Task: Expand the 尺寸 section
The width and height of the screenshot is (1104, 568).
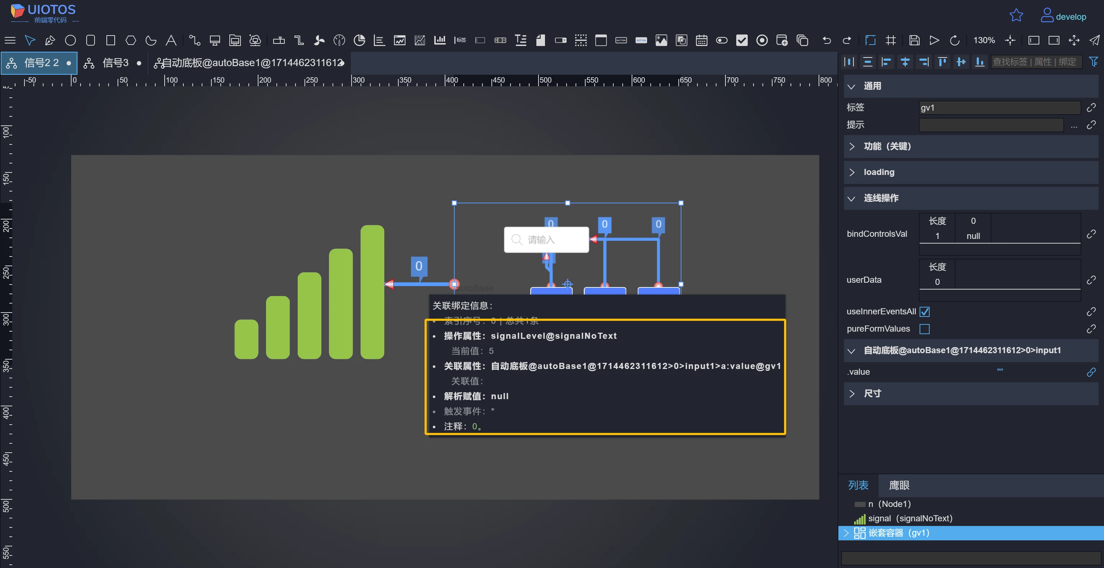Action: click(x=852, y=393)
